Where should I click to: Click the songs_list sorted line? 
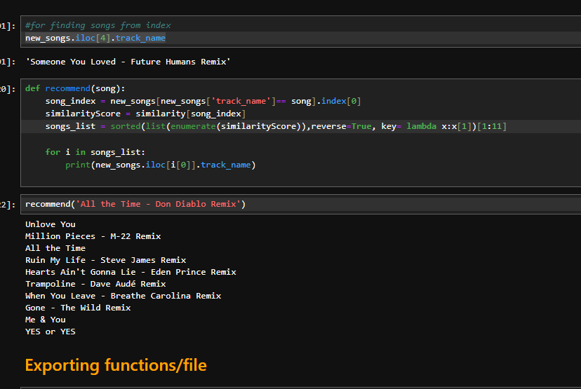tap(276, 126)
